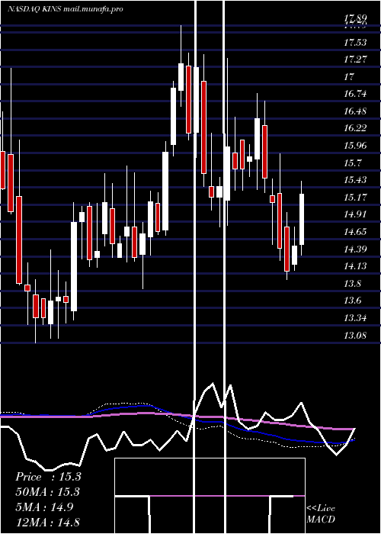Select the 17.27 price axis label

point(356,60)
